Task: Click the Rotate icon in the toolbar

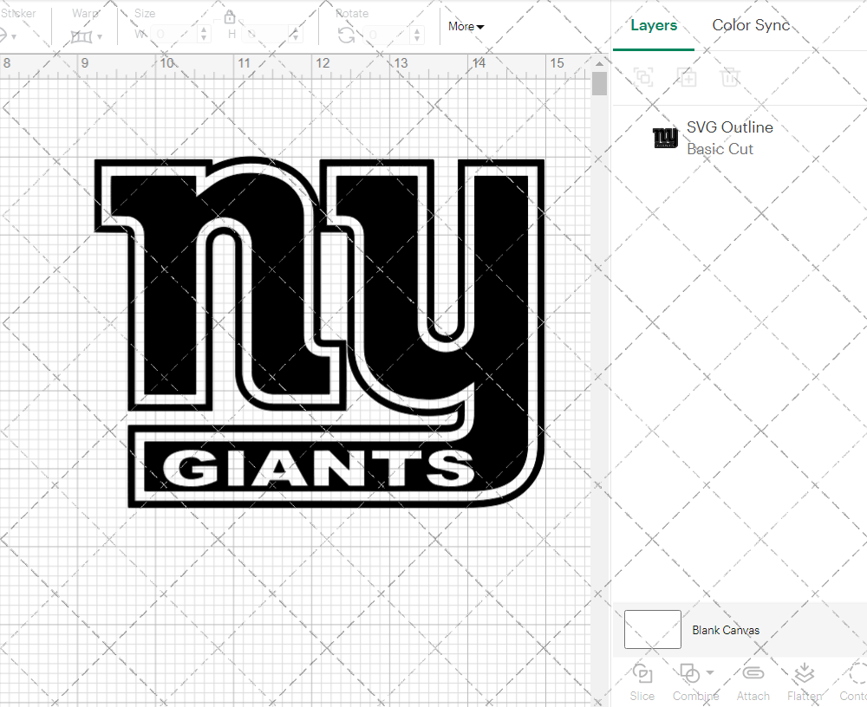Action: (346, 34)
